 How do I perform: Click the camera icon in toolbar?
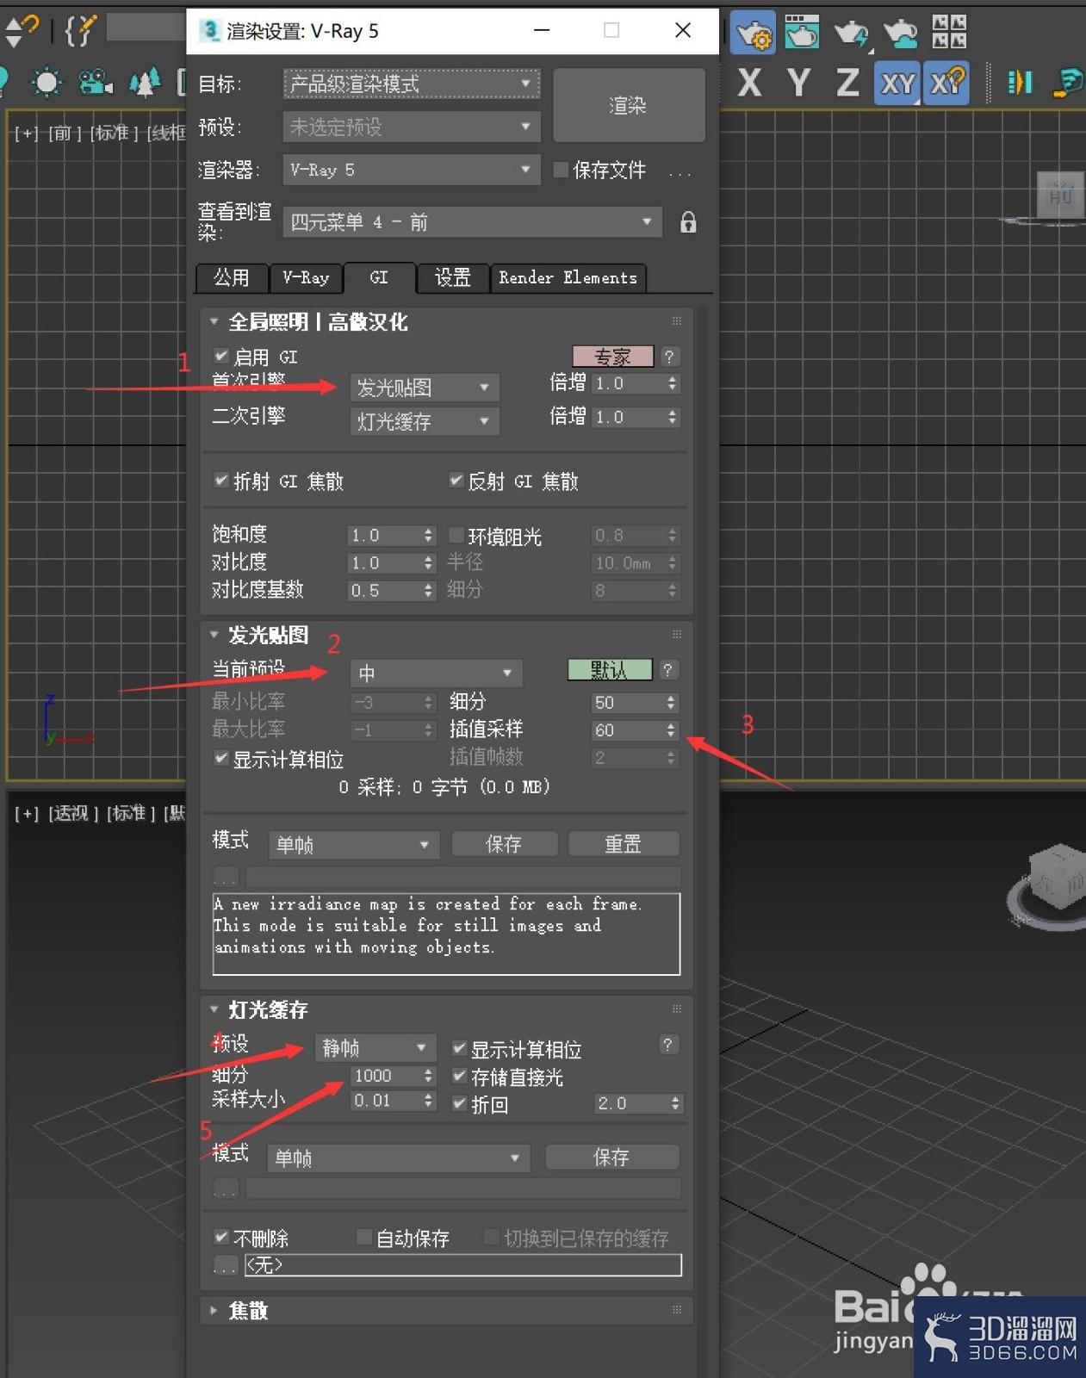pyautogui.click(x=95, y=83)
